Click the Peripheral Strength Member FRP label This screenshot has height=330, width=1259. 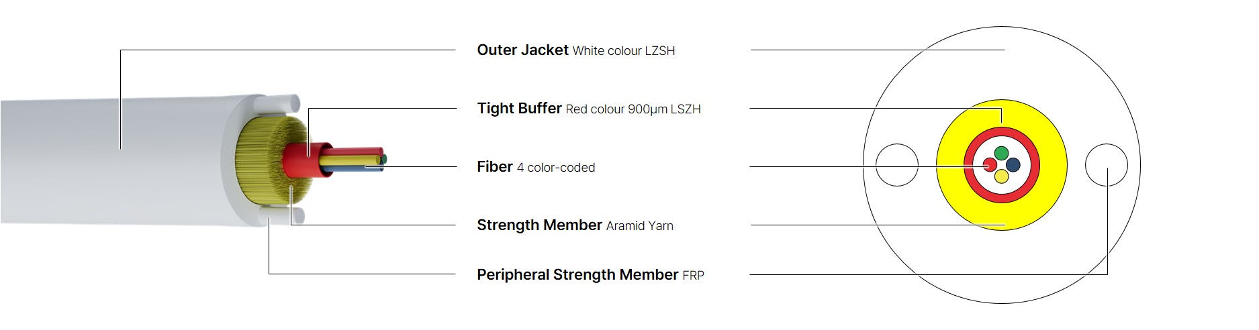coord(590,275)
